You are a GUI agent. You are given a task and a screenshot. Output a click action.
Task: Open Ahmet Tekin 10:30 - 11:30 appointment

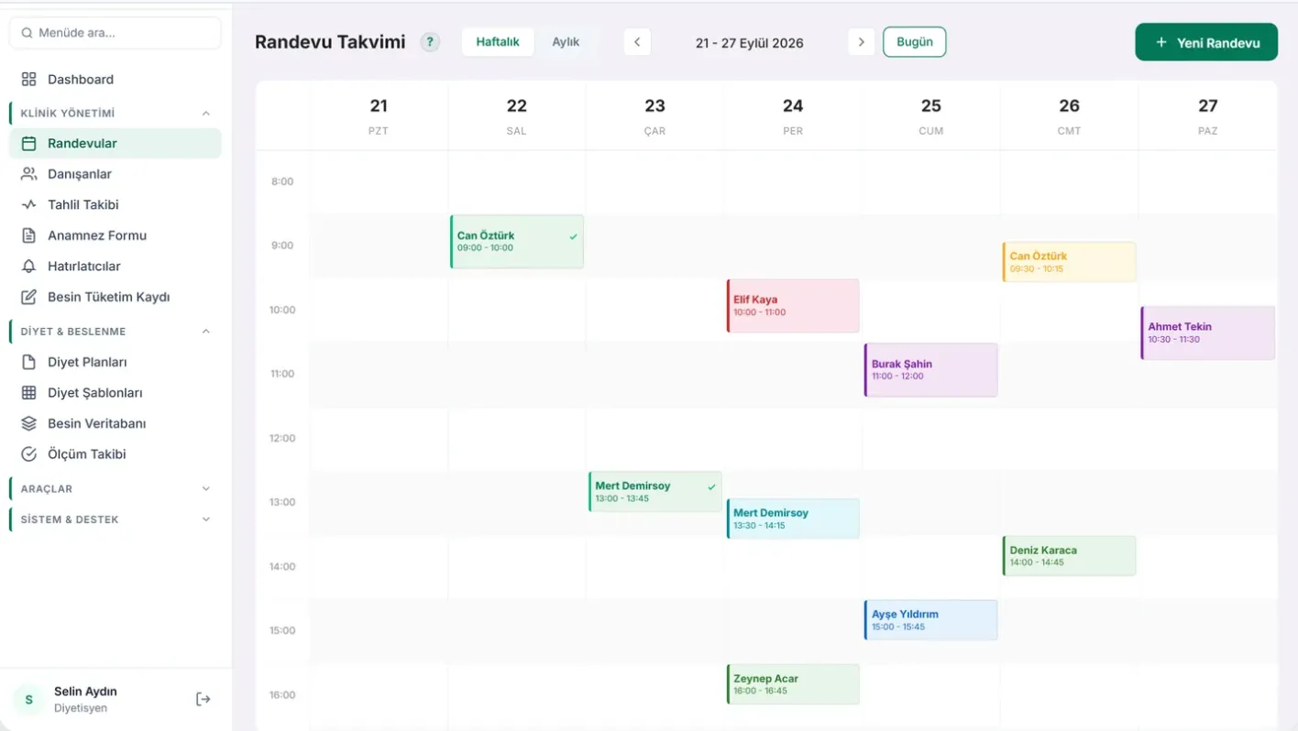(x=1208, y=333)
